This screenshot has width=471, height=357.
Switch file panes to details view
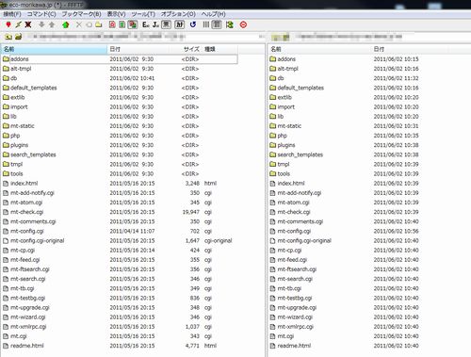click(217, 24)
